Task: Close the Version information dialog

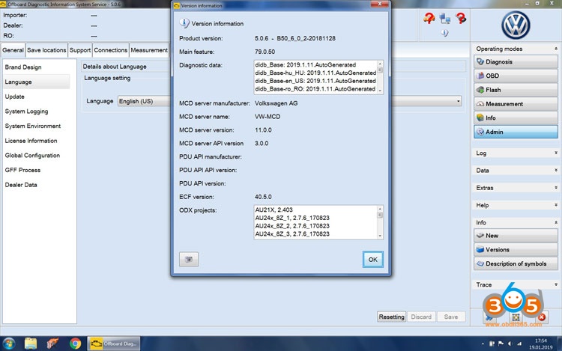Action: click(380, 4)
